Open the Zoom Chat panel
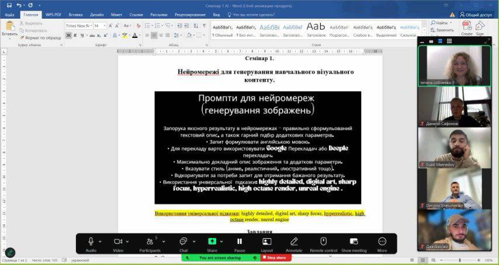This screenshot has height=265, width=499. click(x=183, y=241)
